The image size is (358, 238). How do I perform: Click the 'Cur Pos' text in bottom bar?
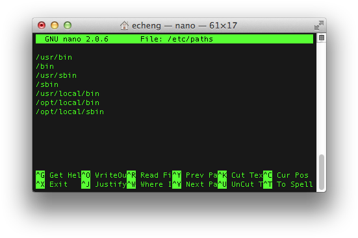tap(292, 175)
